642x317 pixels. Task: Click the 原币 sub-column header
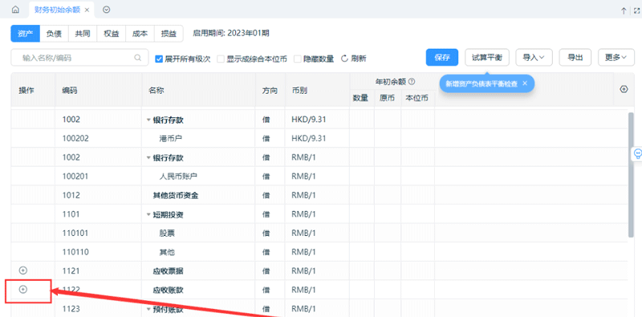point(387,98)
